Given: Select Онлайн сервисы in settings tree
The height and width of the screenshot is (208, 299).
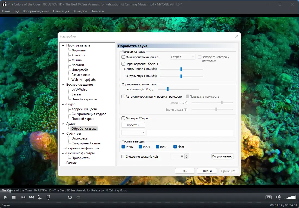Looking at the screenshot, I should [84, 99].
